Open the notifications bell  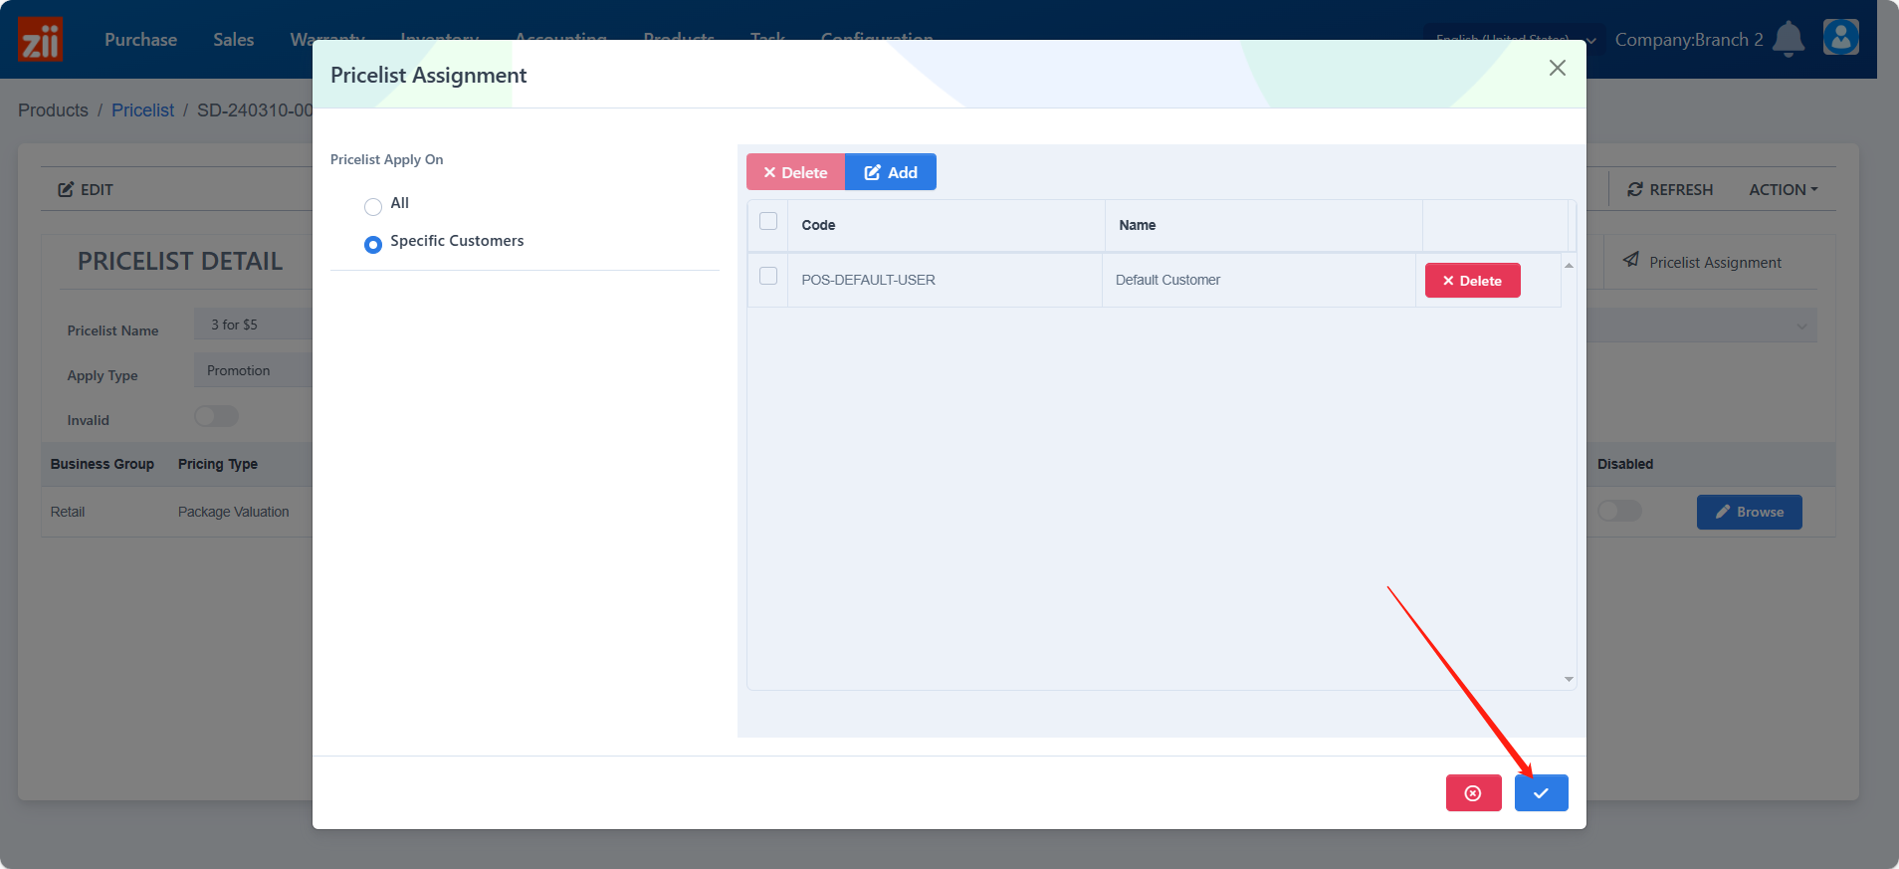pyautogui.click(x=1789, y=39)
